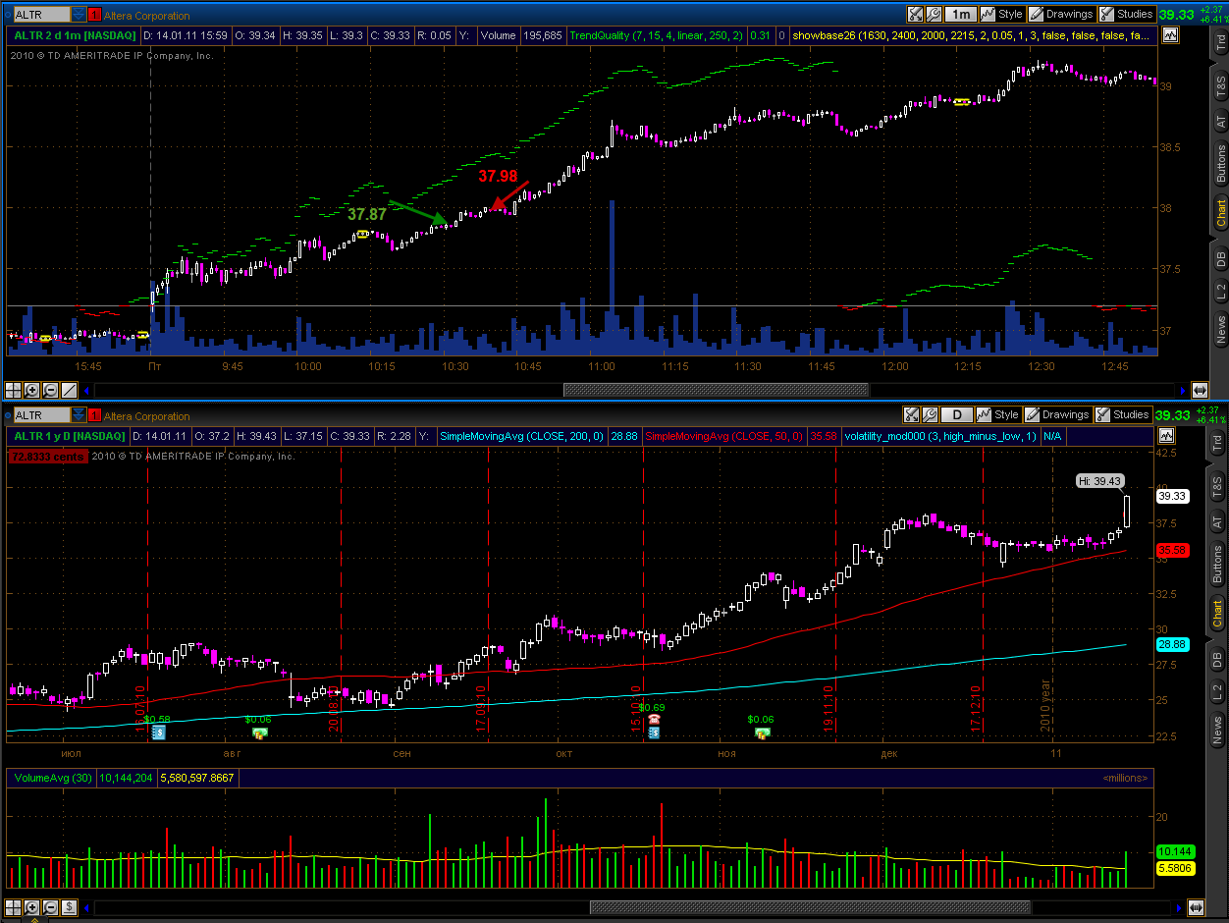Click zoom in magnifier on upper chart
Screen dimensions: 1229x923
[32, 390]
